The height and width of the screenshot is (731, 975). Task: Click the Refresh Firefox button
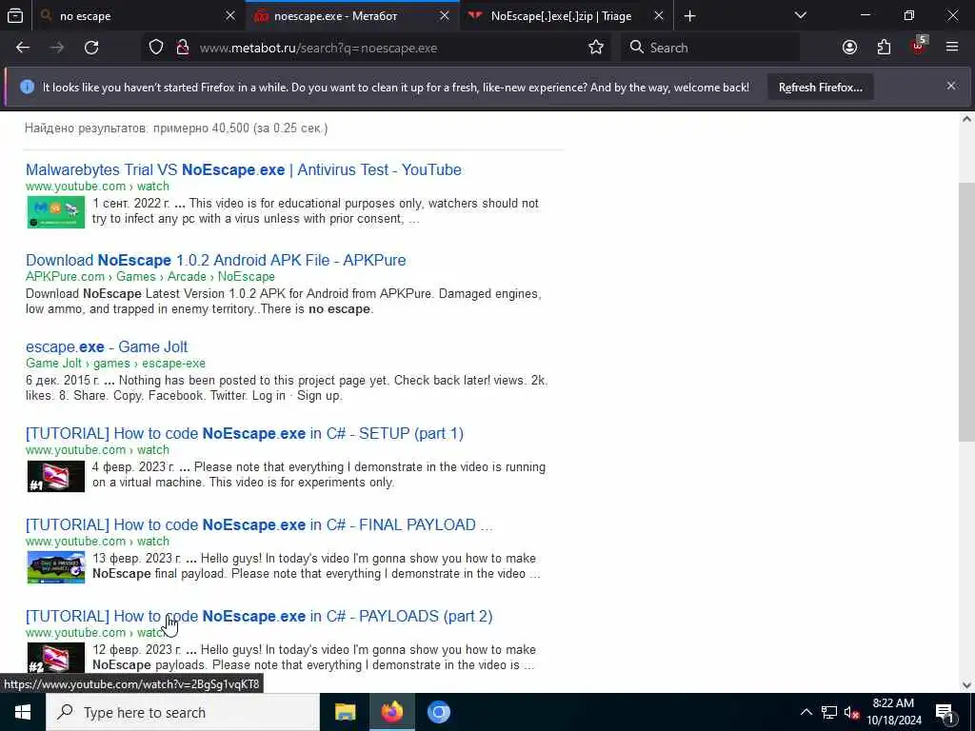coord(820,88)
